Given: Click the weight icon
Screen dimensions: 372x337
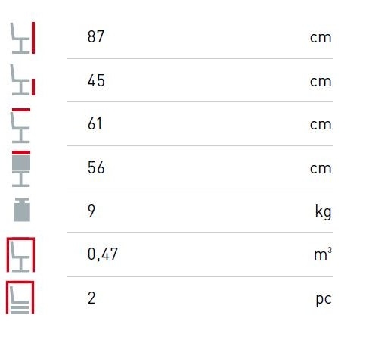Looking at the screenshot, I should (22, 210).
